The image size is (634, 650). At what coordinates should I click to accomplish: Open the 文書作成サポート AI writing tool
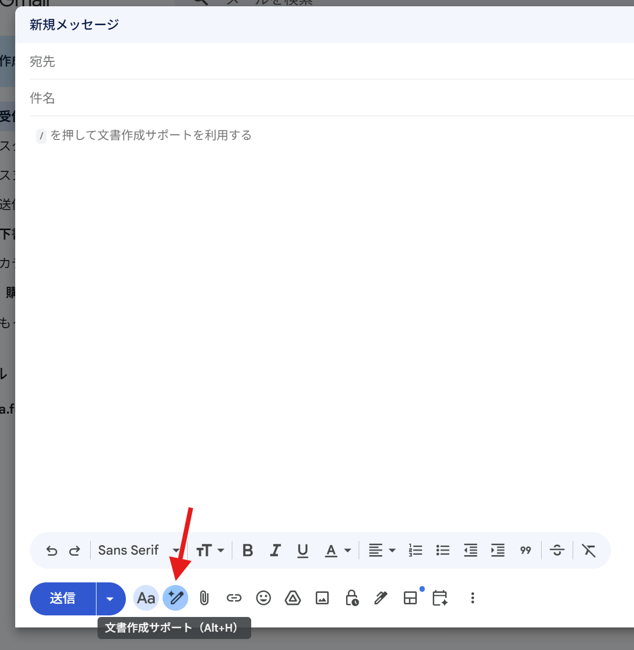176,598
